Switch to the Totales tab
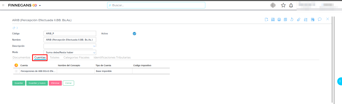Image resolution: width=342 pixels, height=104 pixels. click(x=55, y=57)
